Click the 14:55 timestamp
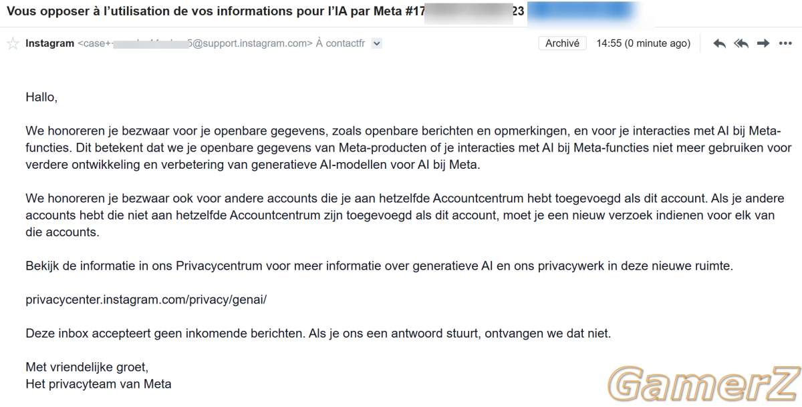Screen dimensions: 802x407 point(643,43)
